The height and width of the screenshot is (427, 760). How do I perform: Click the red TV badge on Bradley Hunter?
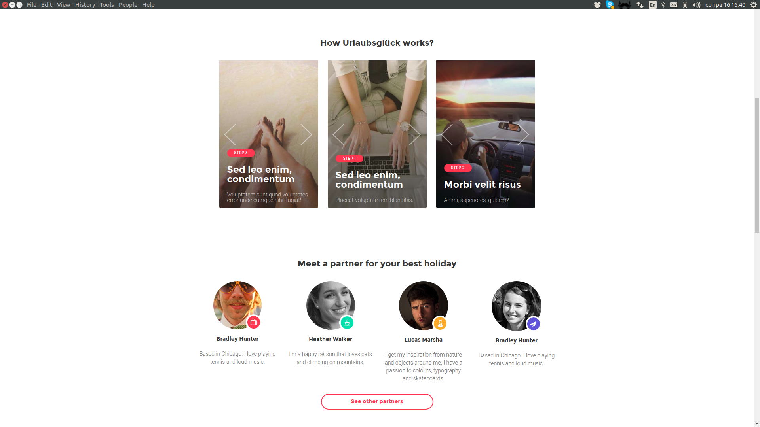pos(254,322)
